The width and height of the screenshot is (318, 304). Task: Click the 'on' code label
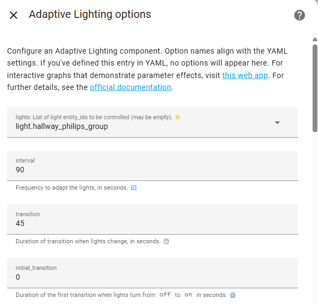188,294
